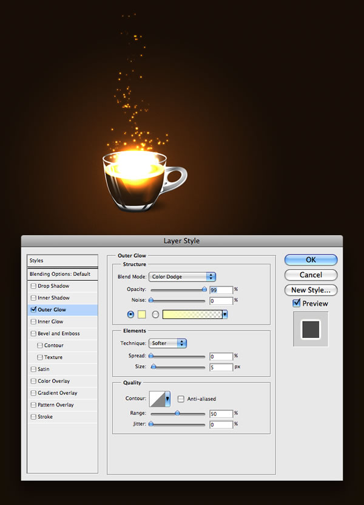Open the Technique dropdown
This screenshot has width=364, height=505.
(168, 343)
